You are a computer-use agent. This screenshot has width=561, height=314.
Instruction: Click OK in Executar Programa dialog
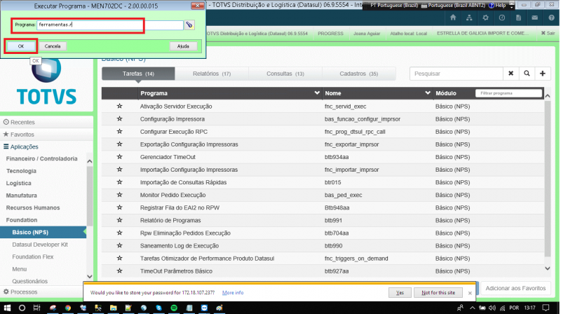tap(21, 46)
